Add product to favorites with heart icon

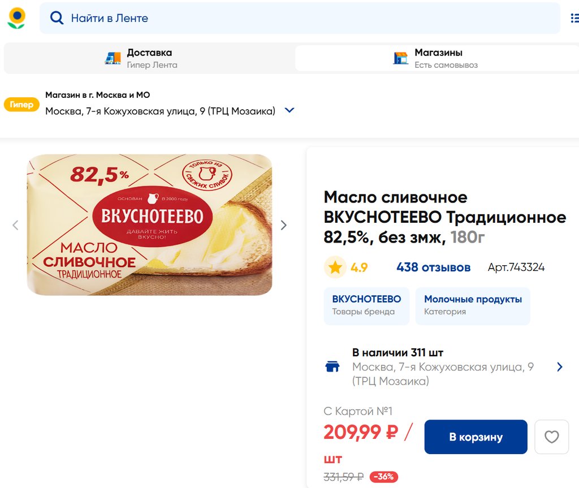(551, 437)
